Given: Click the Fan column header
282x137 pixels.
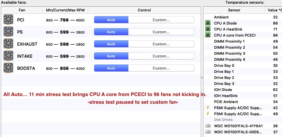Looking at the screenshot, I should [x=22, y=10].
